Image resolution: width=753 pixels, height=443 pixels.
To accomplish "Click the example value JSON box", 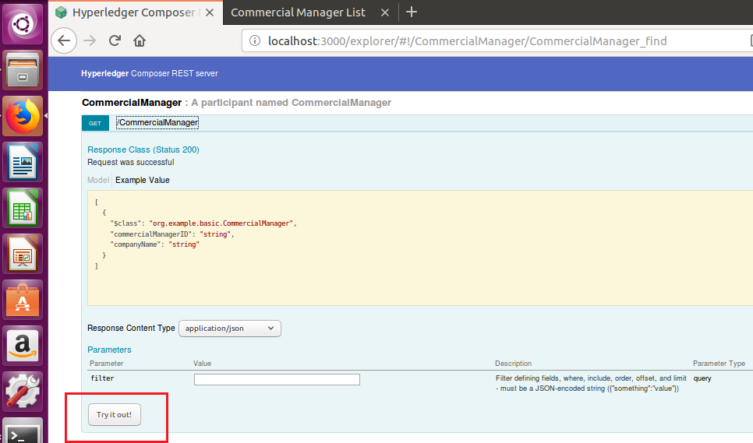I will pos(420,248).
